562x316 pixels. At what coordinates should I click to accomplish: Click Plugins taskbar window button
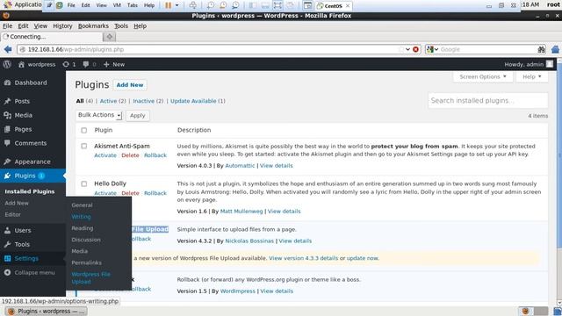47,311
